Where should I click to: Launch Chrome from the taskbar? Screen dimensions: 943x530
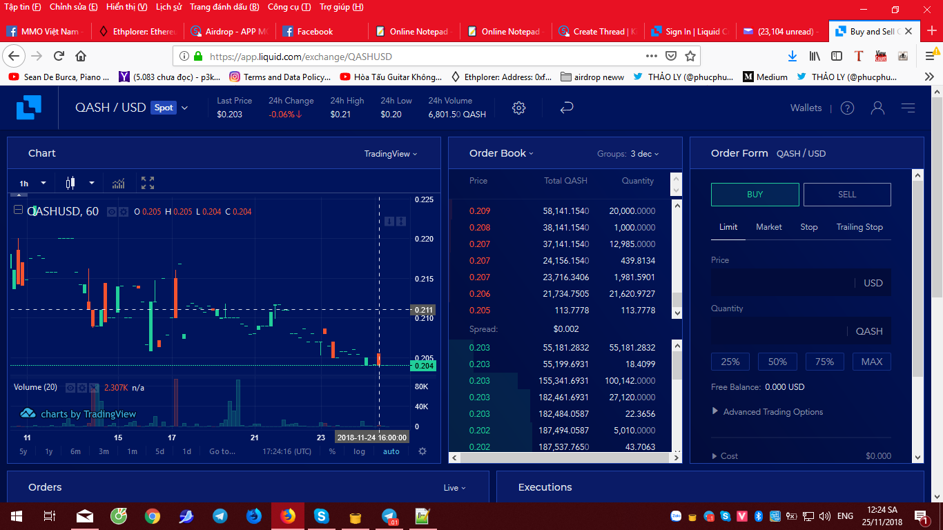click(x=153, y=516)
